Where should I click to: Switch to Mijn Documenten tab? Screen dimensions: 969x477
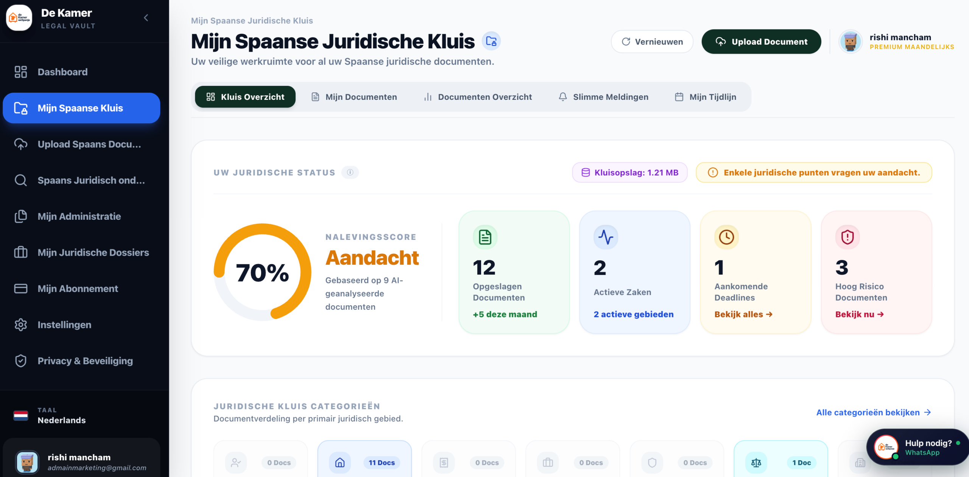(354, 97)
